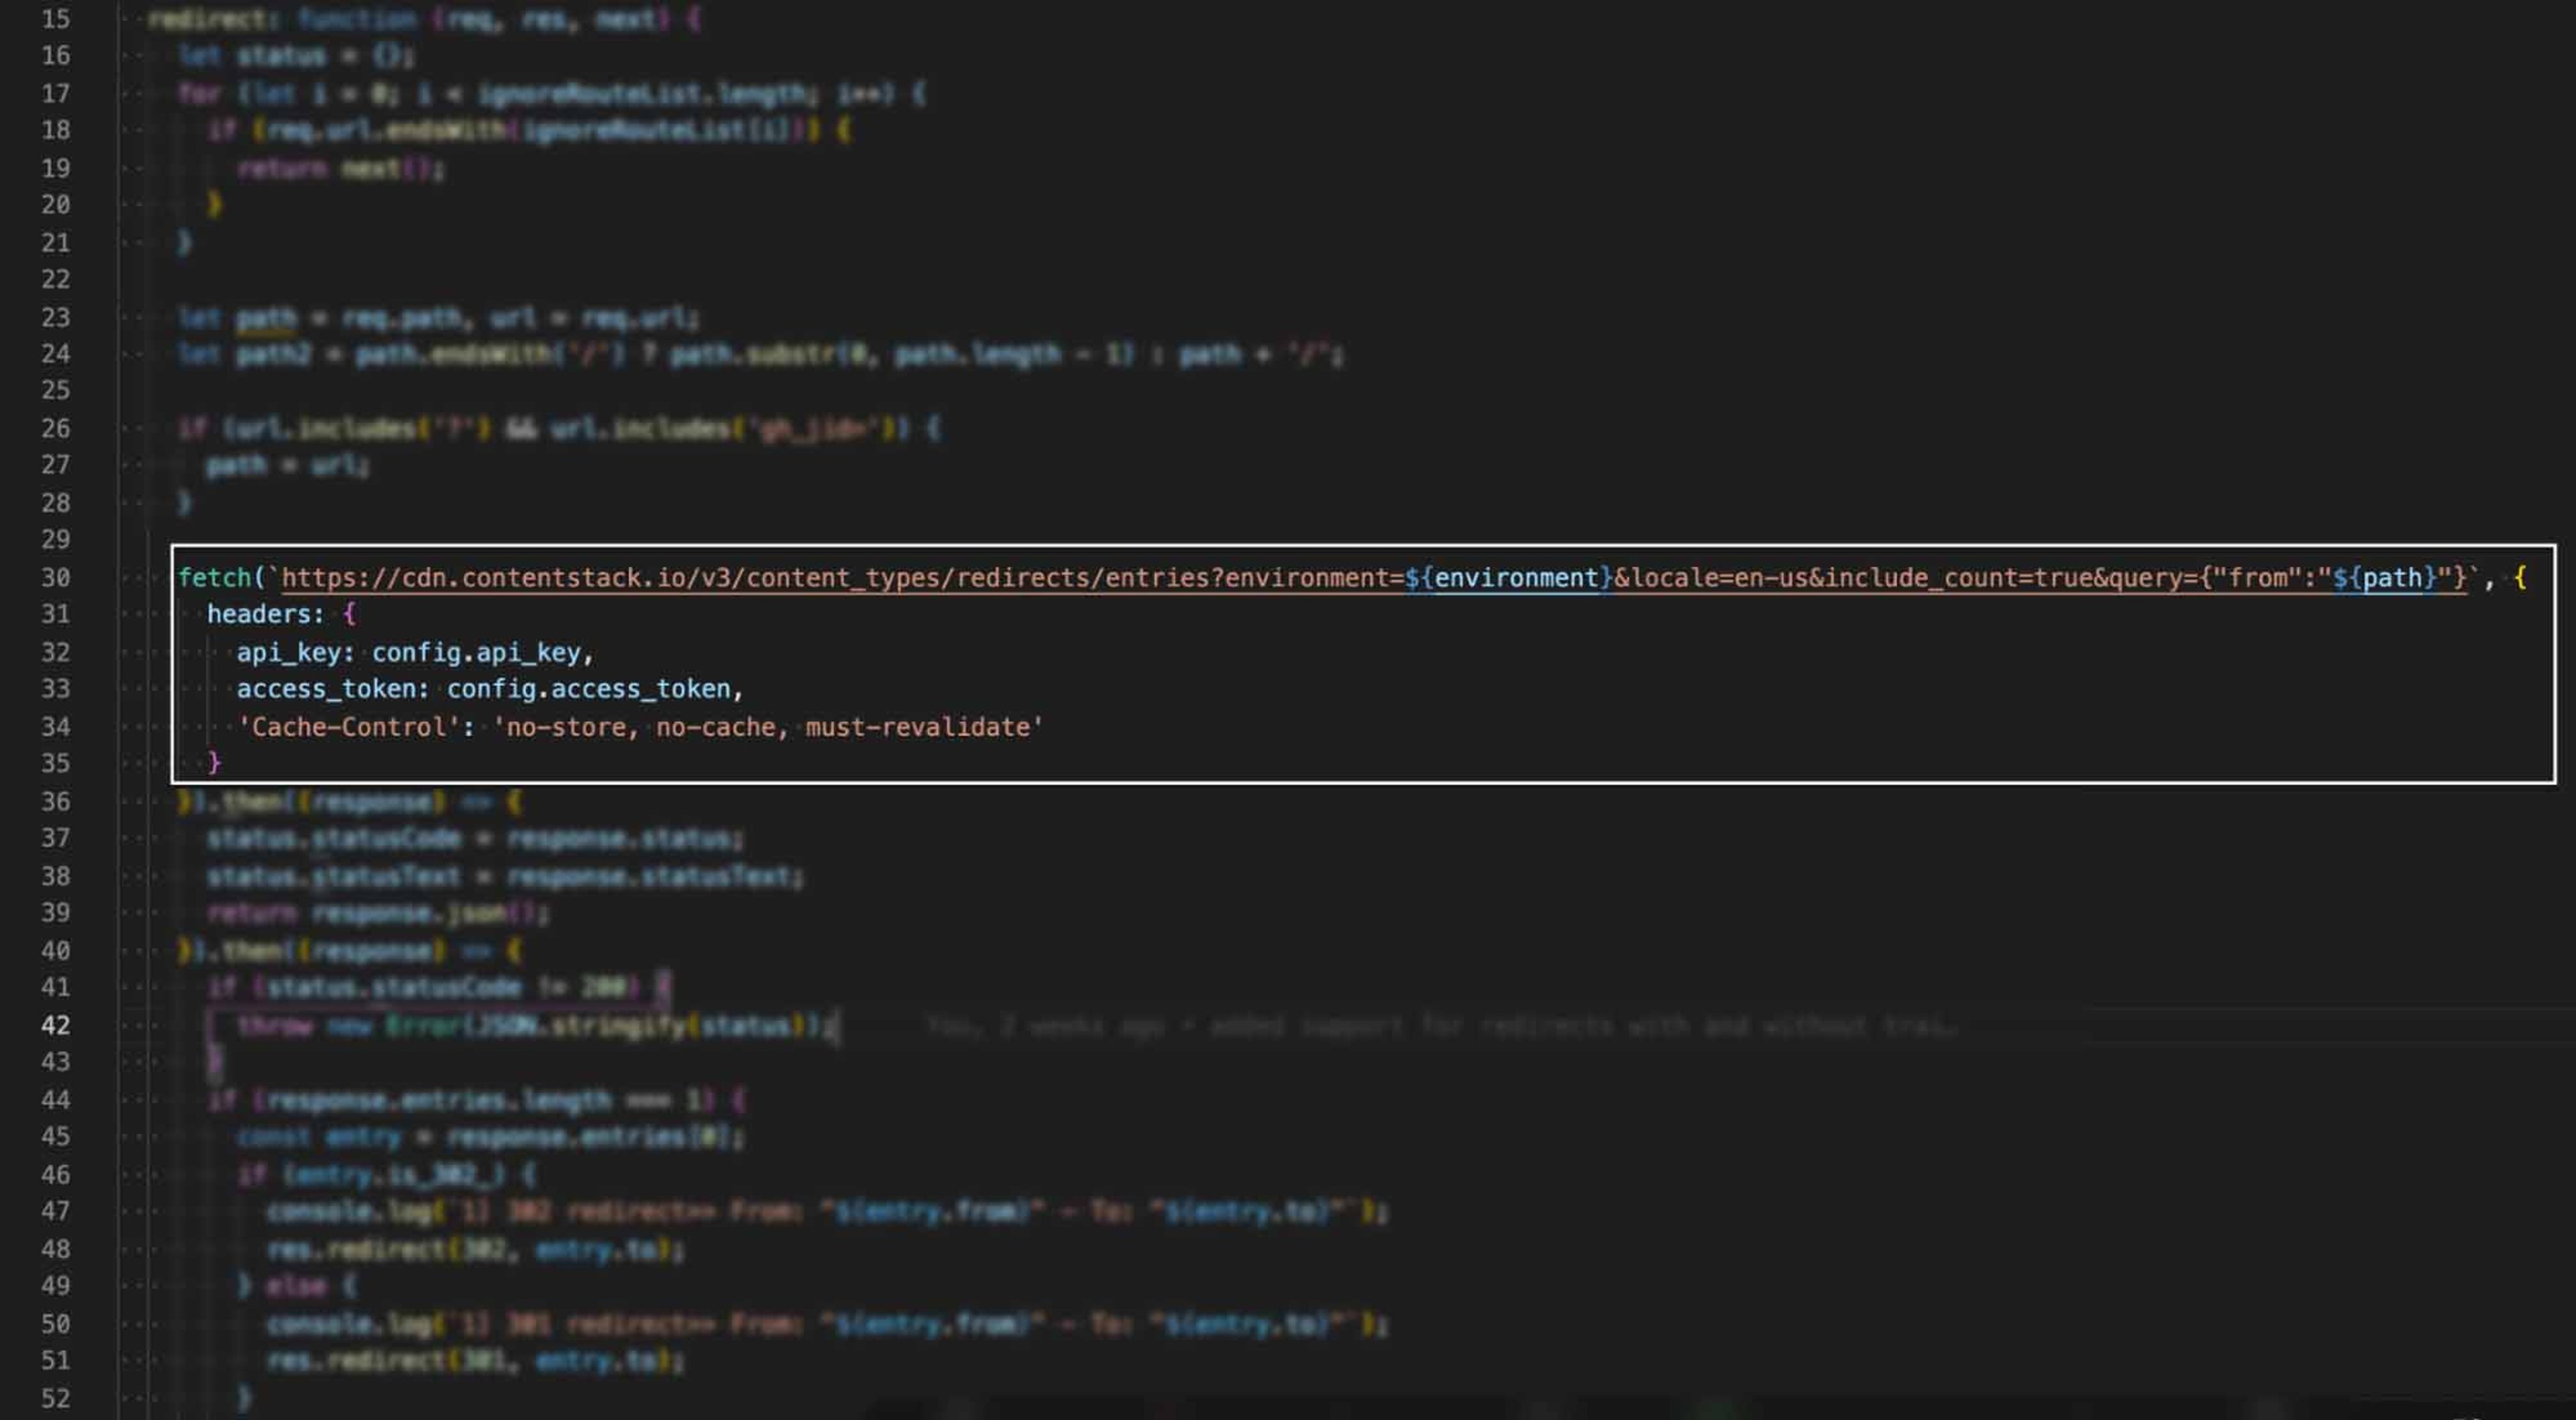Click line number 42 in the gutter
Image resolution: width=2576 pixels, height=1420 pixels.
(56, 1025)
